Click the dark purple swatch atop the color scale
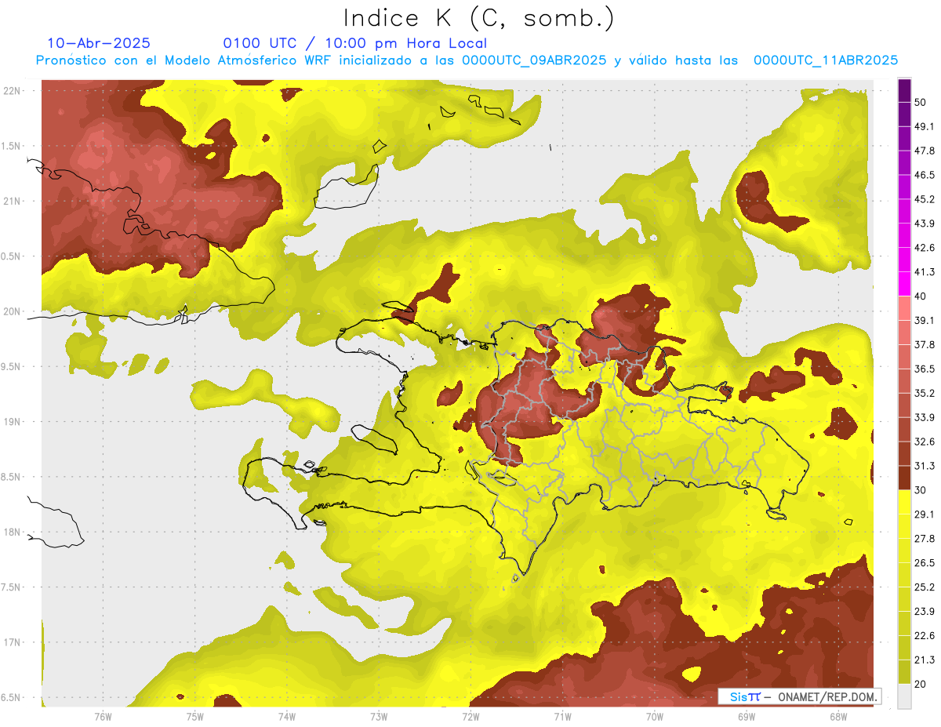 (x=904, y=90)
